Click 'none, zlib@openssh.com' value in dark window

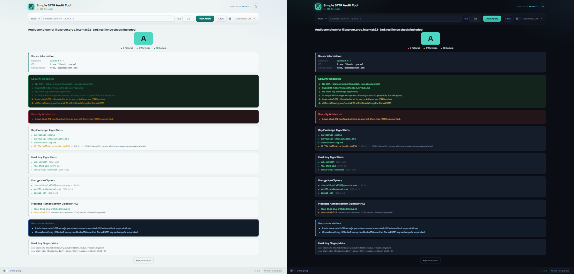point(351,68)
